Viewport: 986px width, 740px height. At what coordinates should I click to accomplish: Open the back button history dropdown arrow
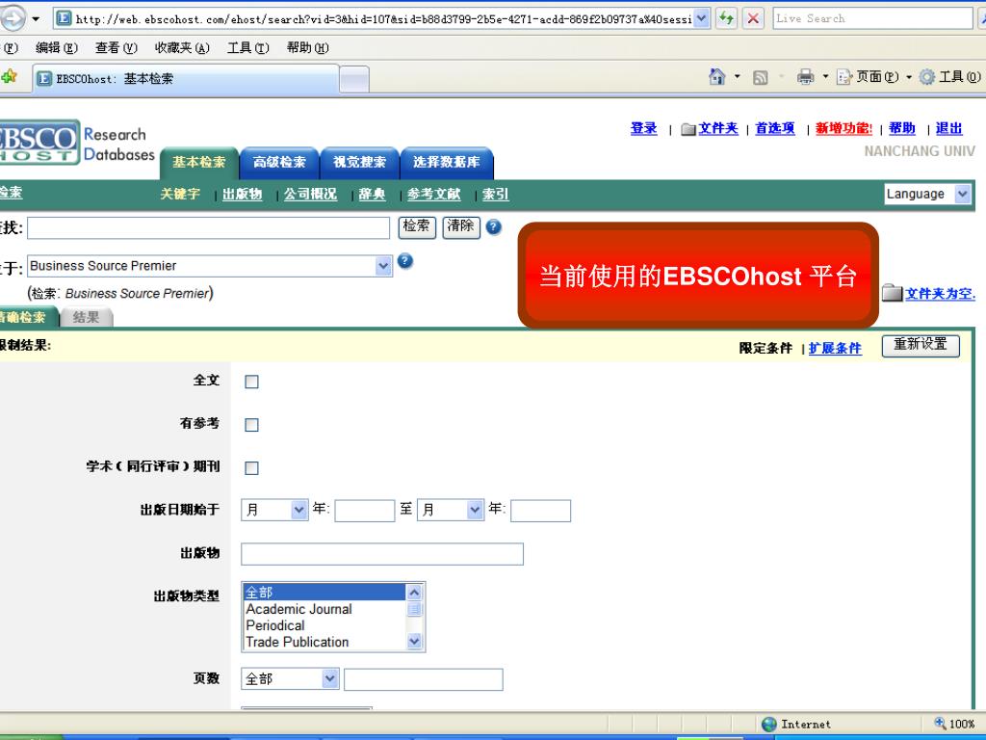36,19
